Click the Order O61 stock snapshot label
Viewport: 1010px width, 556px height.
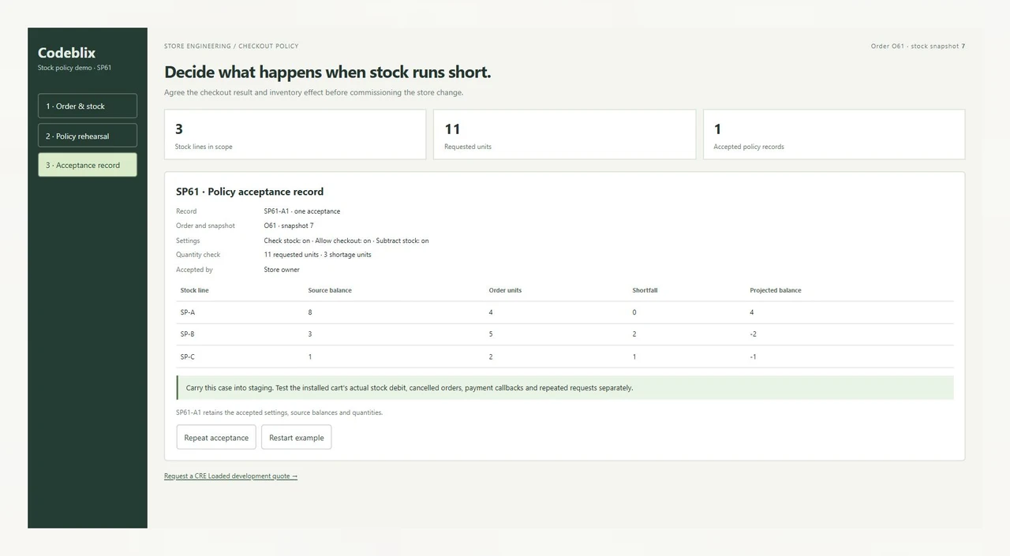918,47
